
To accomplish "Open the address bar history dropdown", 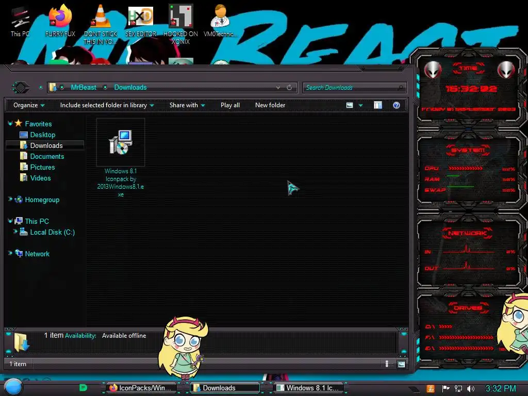I will tap(278, 88).
